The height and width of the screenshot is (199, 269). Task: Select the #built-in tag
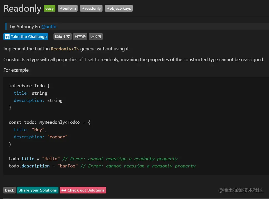tap(68, 8)
